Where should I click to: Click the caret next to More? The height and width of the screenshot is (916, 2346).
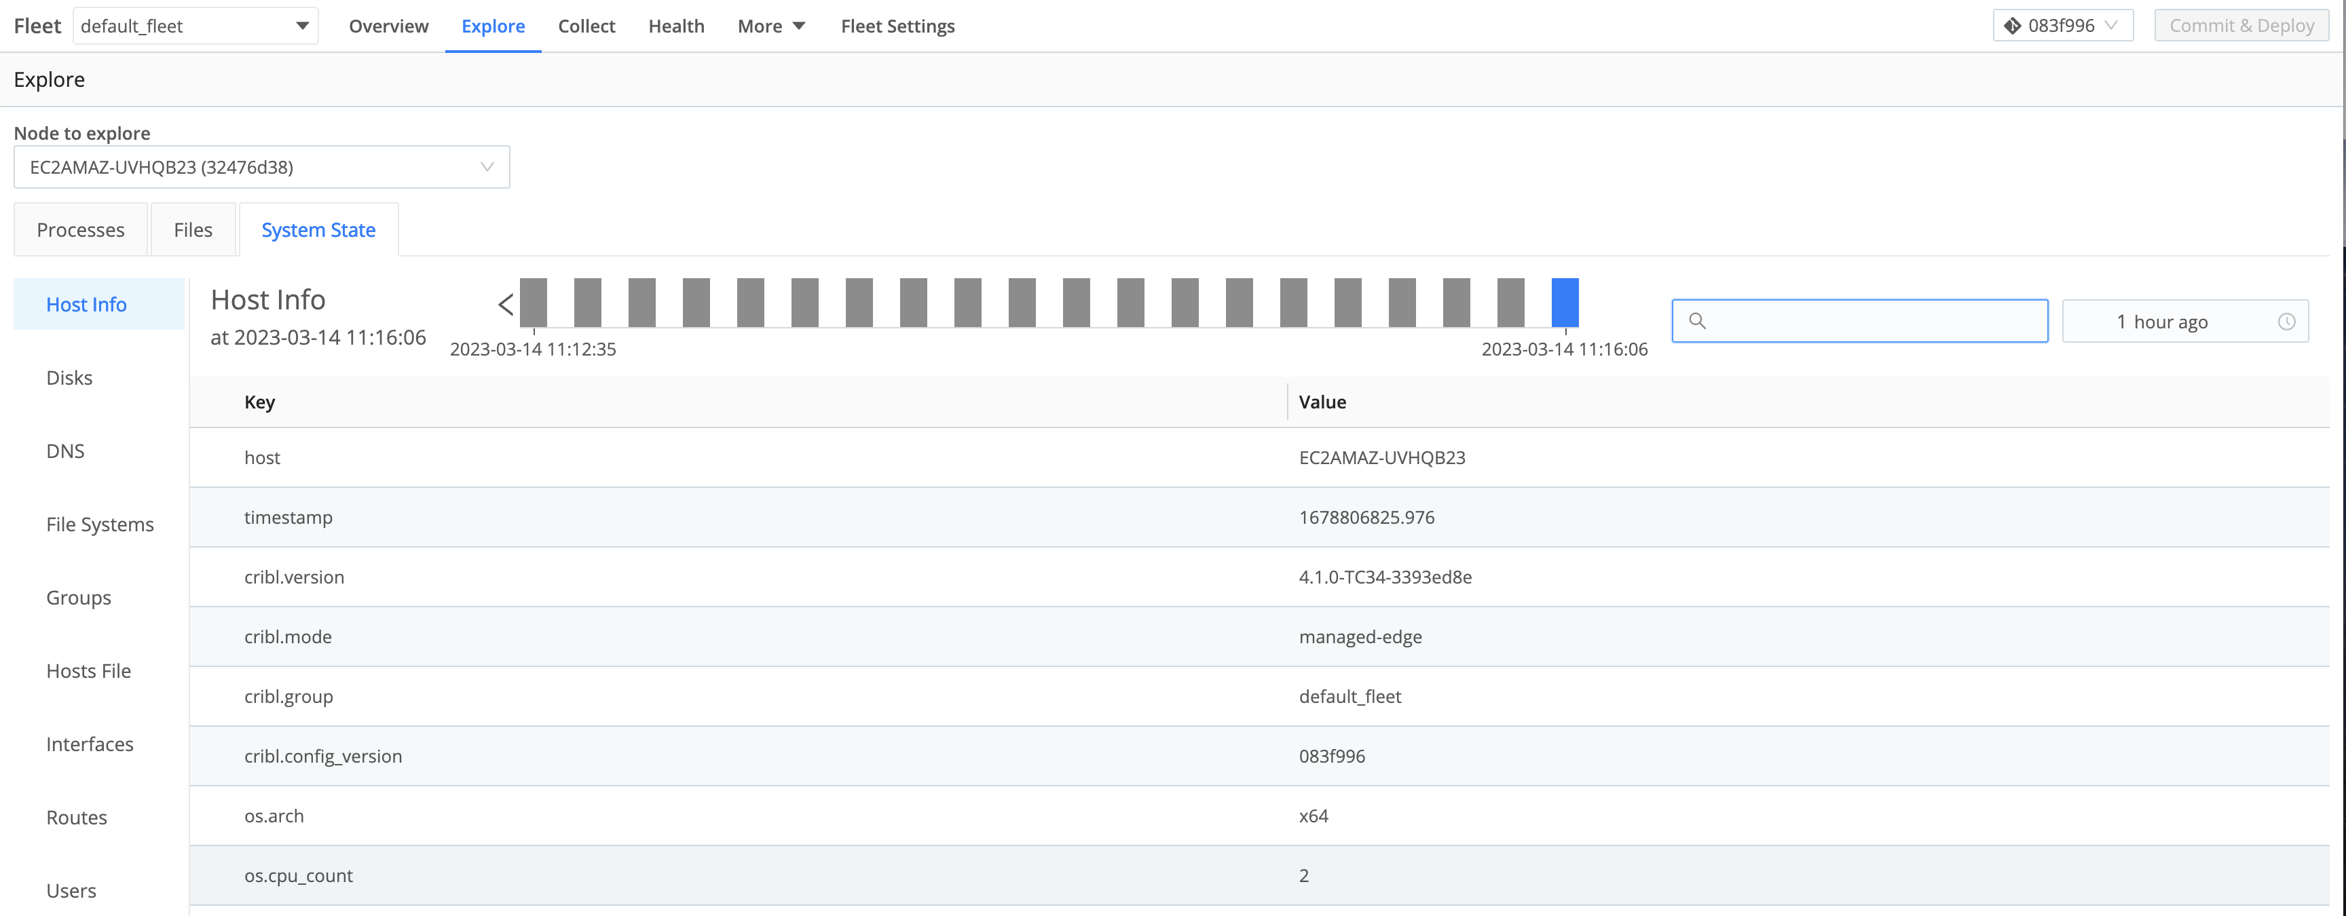click(x=799, y=26)
